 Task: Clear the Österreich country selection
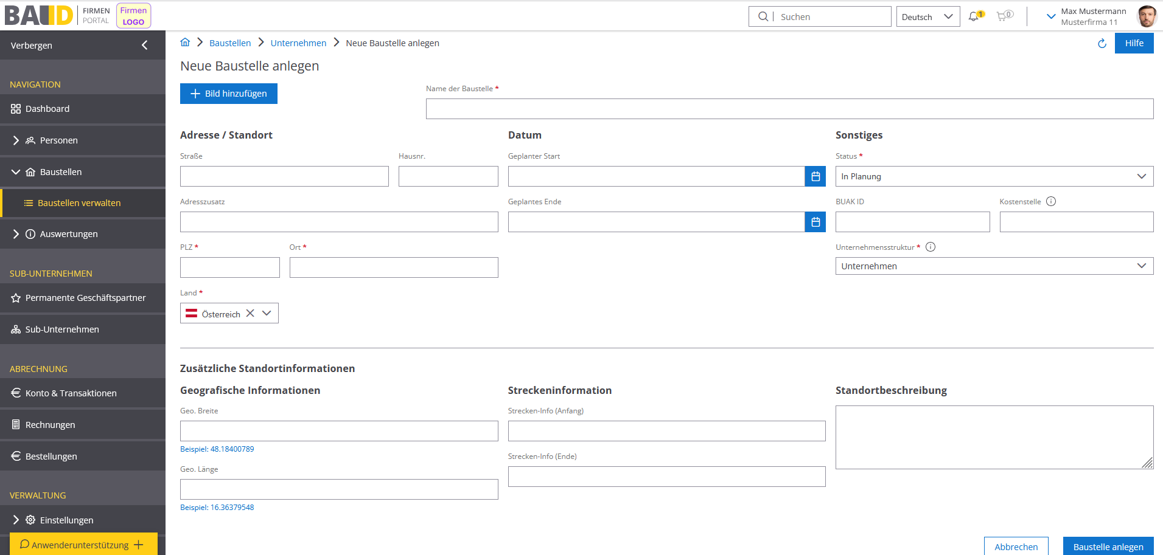(250, 314)
